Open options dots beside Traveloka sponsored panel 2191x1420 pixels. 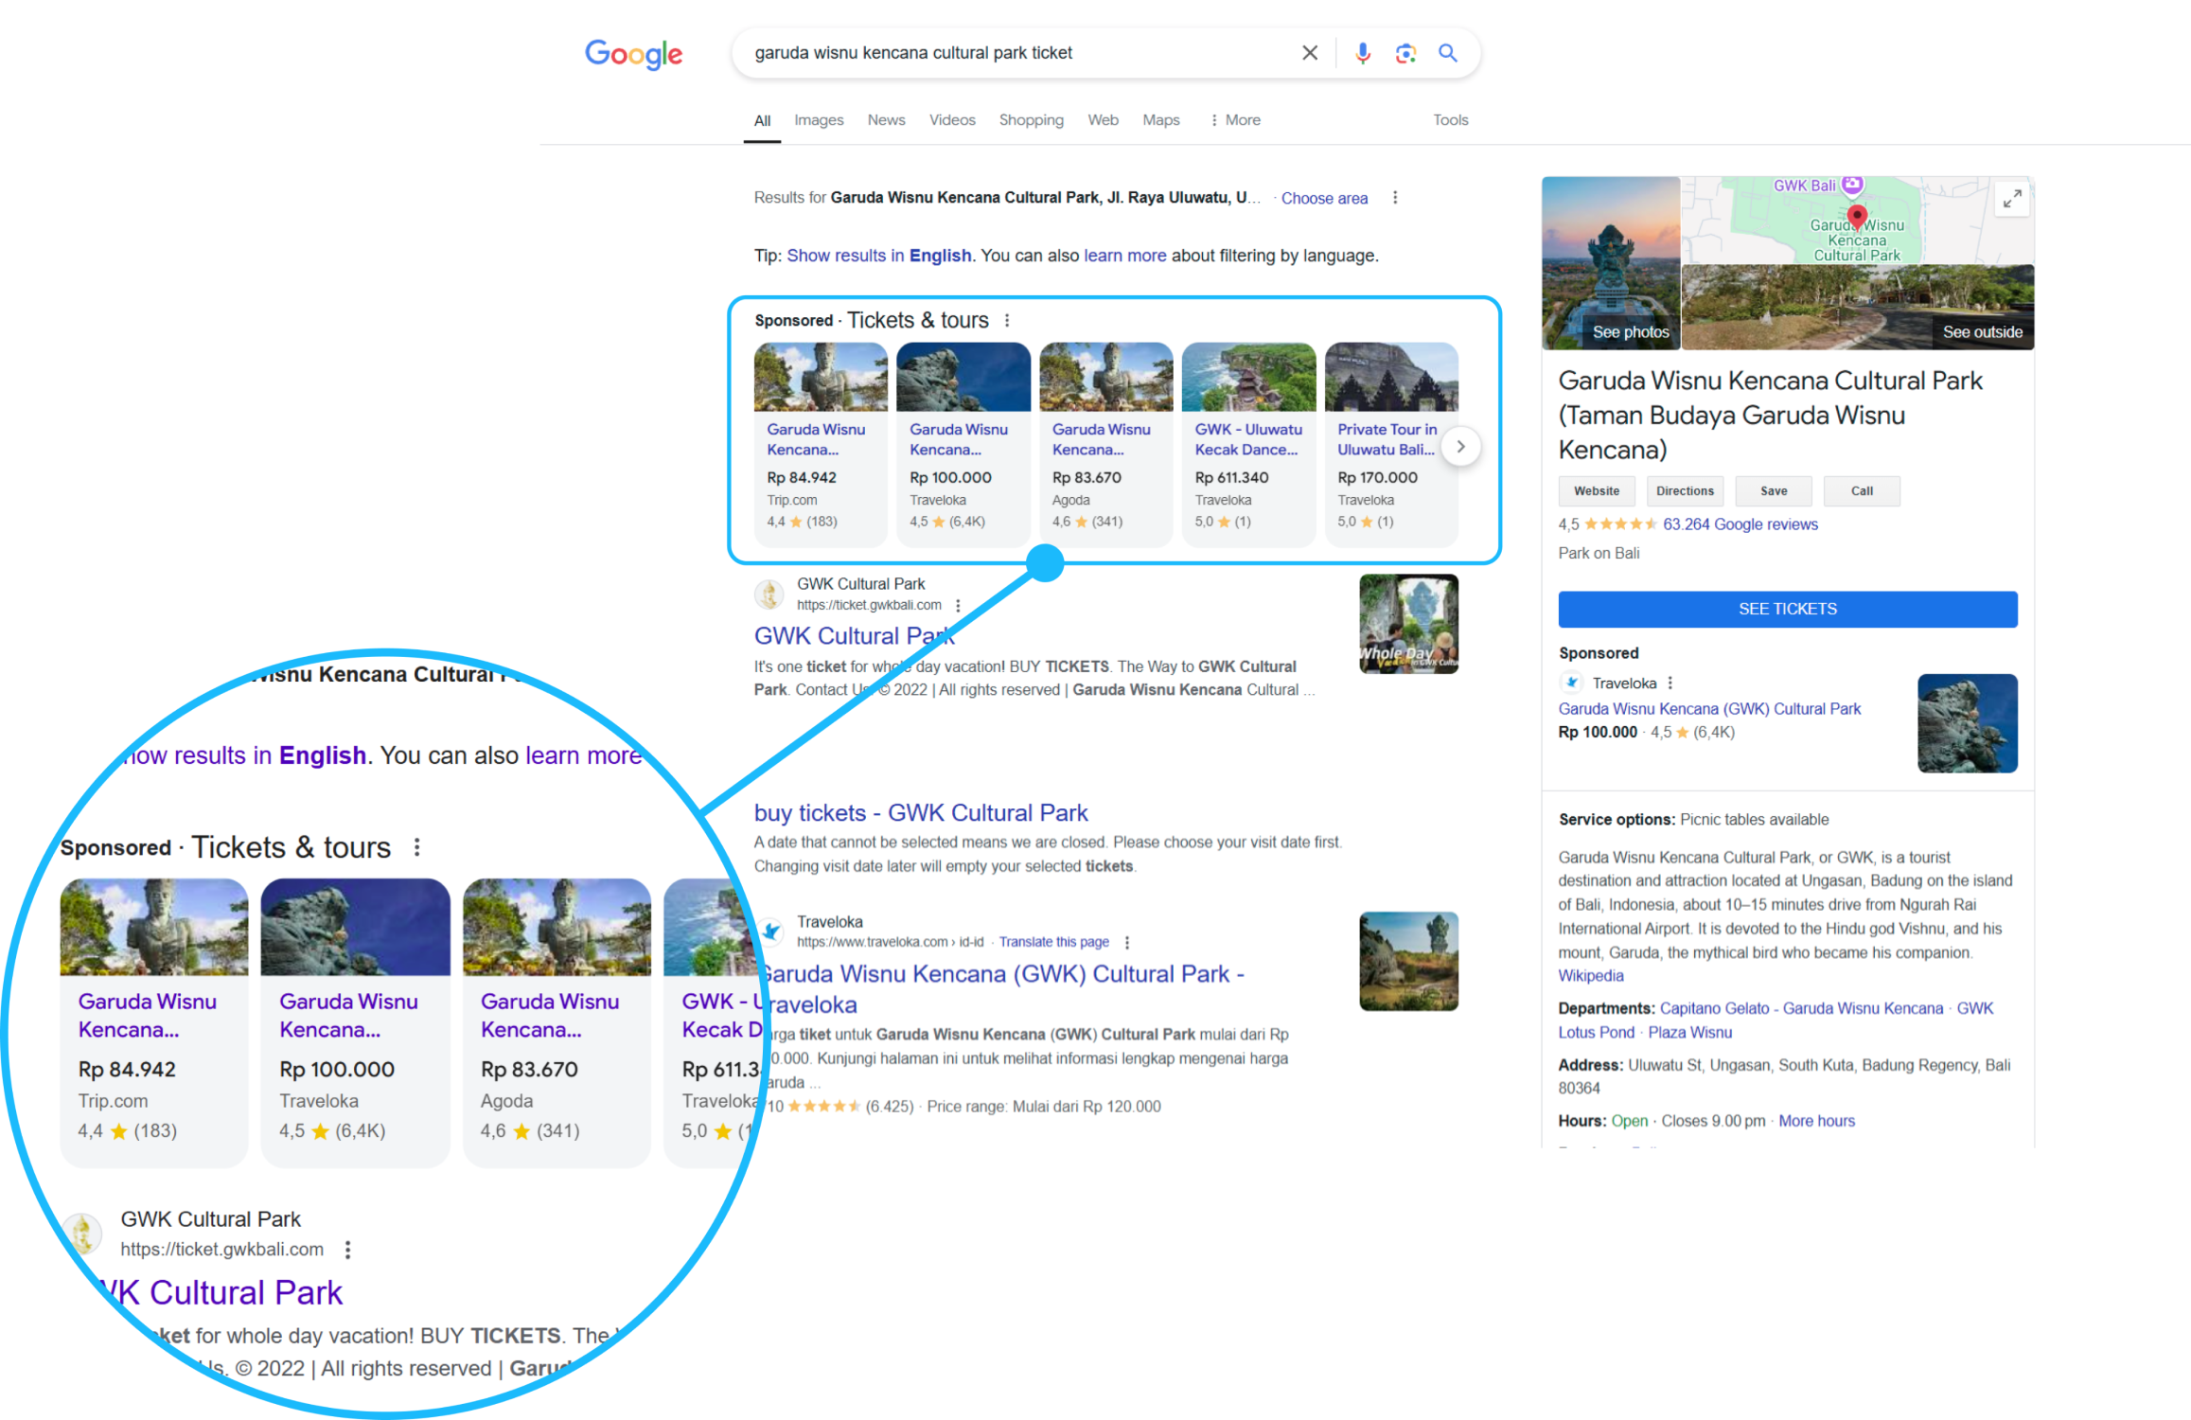coord(1670,683)
